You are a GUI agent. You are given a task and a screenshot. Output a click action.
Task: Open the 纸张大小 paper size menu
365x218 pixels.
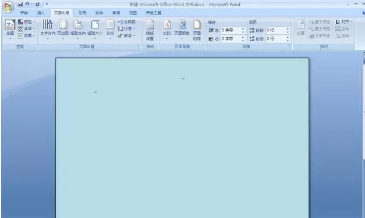click(95, 29)
